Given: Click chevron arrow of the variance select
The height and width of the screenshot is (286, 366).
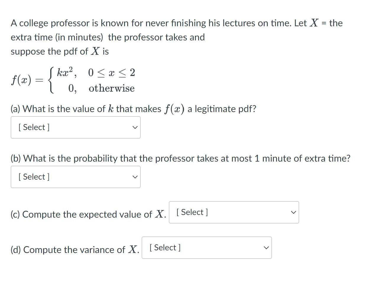Looking at the screenshot, I should pos(266,248).
